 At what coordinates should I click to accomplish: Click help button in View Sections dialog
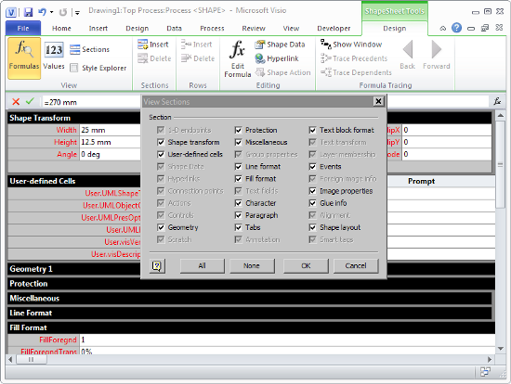[x=157, y=266]
